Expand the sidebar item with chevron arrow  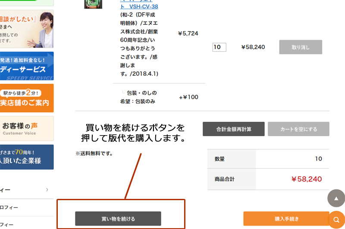(x=26, y=190)
